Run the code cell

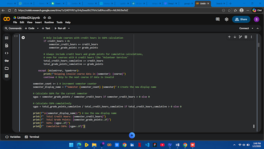tap(23, 38)
